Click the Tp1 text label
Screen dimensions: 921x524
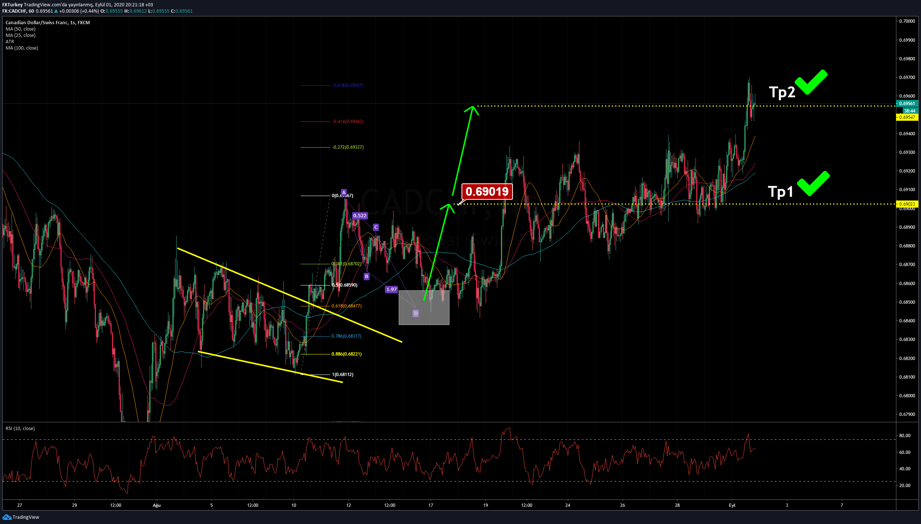coord(780,192)
